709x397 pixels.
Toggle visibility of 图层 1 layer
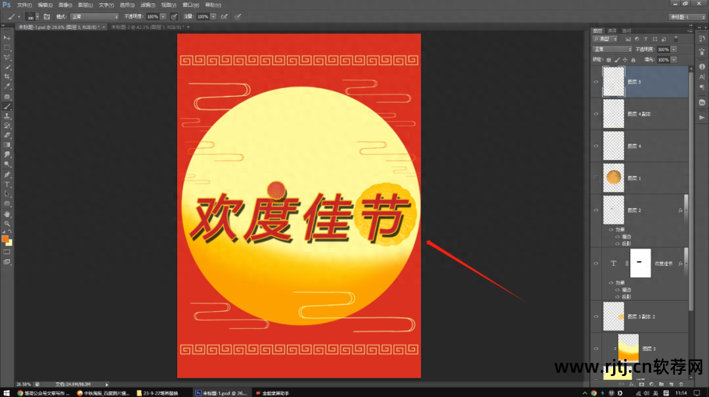tap(596, 177)
